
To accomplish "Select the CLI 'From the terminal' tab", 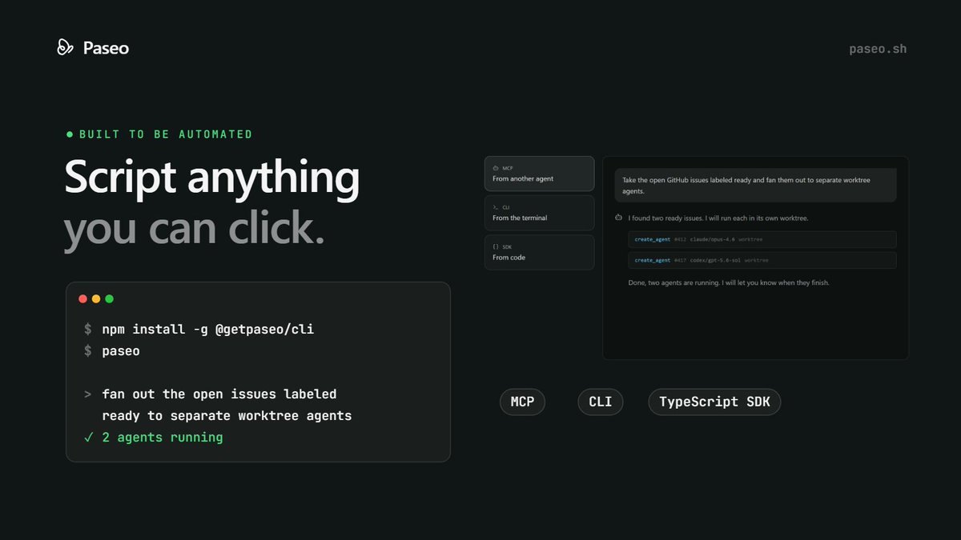I will tap(539, 213).
